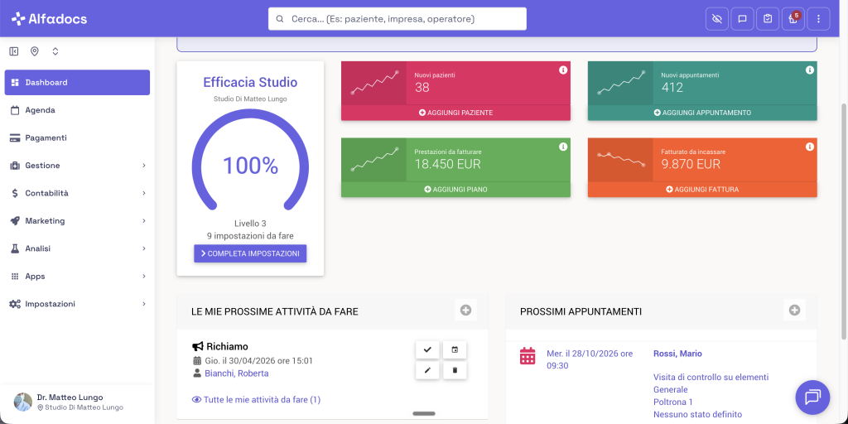Click the Impostazioni gears icon
This screenshot has width=848, height=424.
pos(15,304)
